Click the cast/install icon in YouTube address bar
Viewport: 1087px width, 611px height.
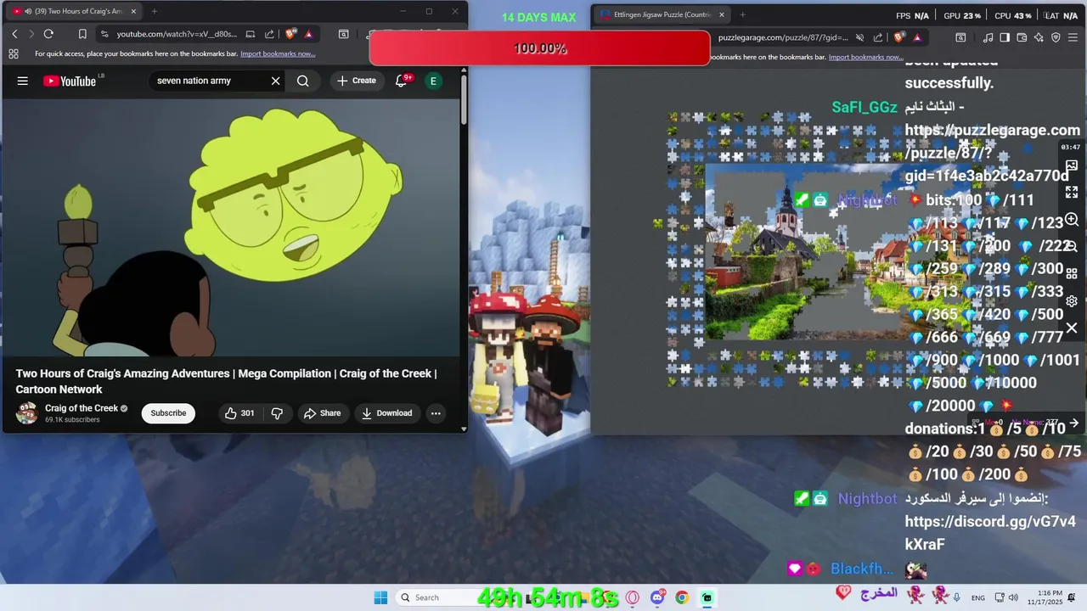tap(251, 34)
